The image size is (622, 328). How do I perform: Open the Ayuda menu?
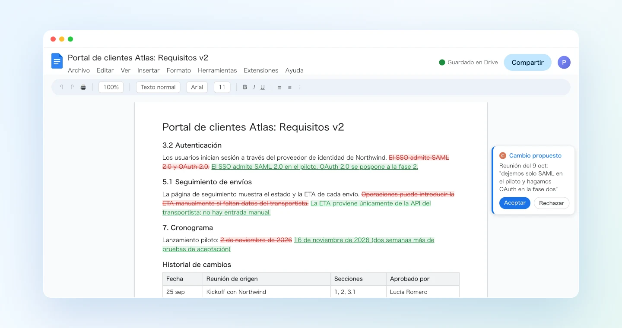point(294,70)
